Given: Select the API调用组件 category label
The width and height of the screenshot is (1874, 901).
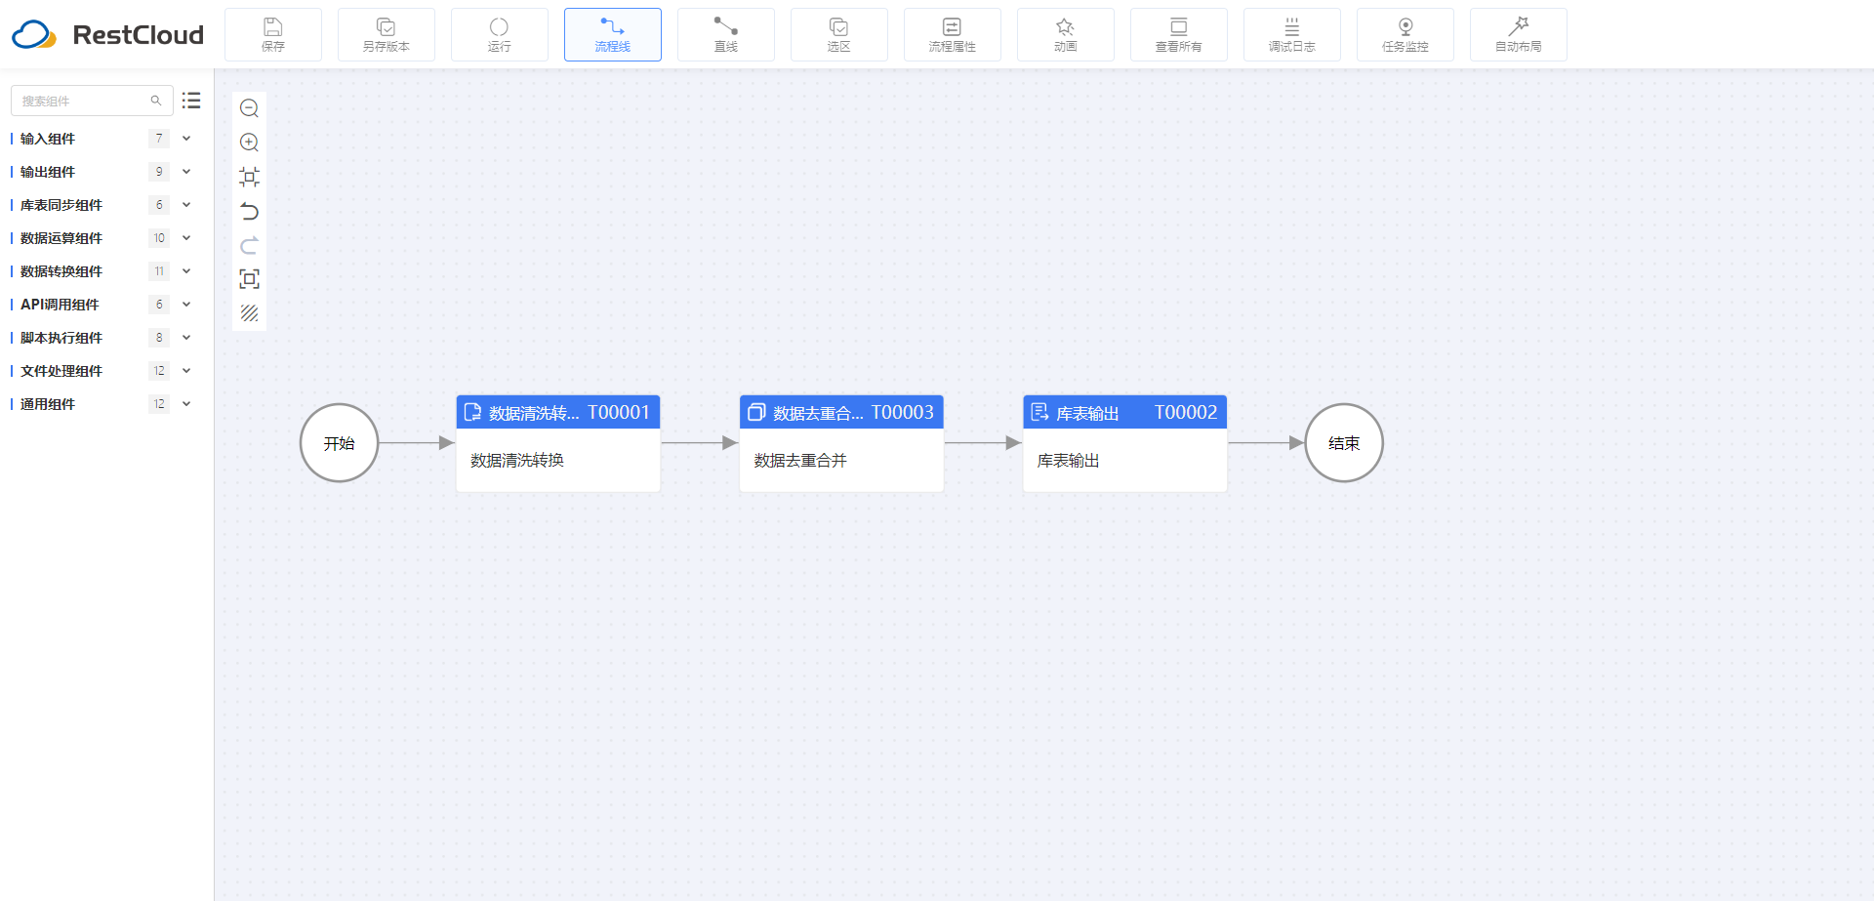Looking at the screenshot, I should pyautogui.click(x=60, y=305).
